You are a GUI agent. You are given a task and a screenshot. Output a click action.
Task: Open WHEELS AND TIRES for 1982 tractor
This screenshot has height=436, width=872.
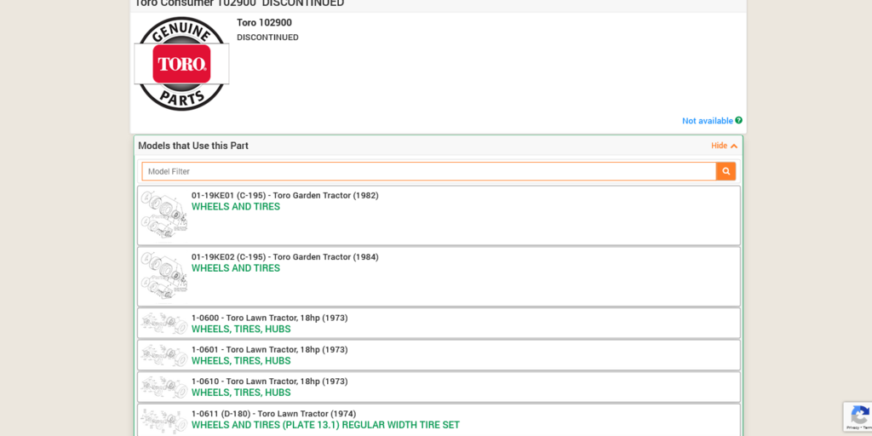(x=235, y=207)
